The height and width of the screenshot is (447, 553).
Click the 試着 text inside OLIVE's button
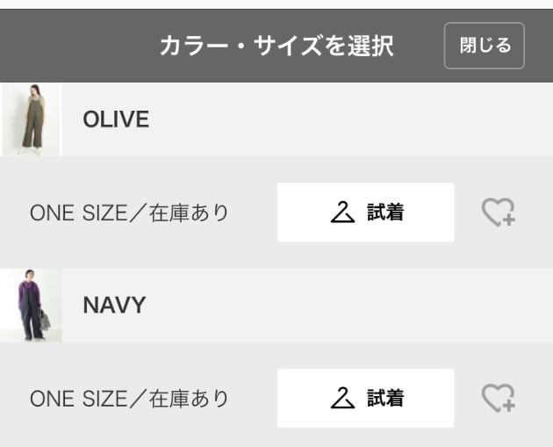(x=385, y=212)
